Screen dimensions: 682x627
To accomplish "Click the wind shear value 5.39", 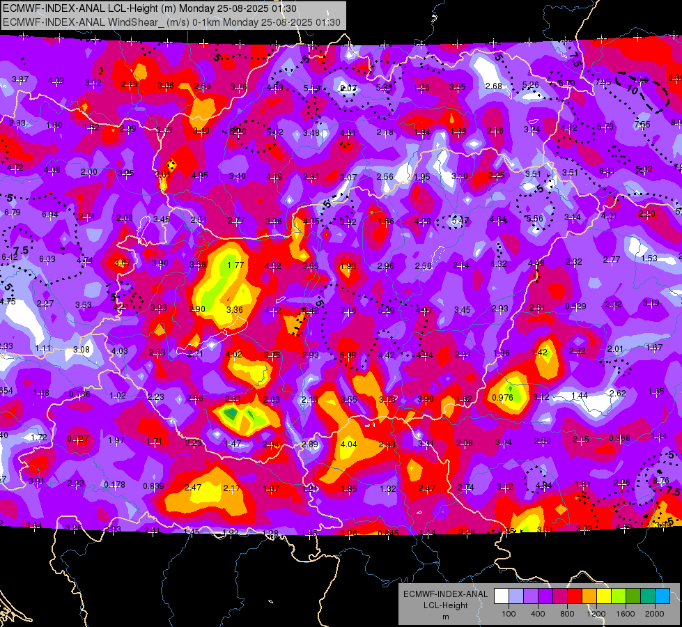I will click(x=348, y=355).
